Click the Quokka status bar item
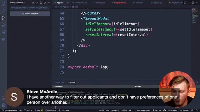The height and width of the screenshot is (112, 200). (x=66, y=110)
